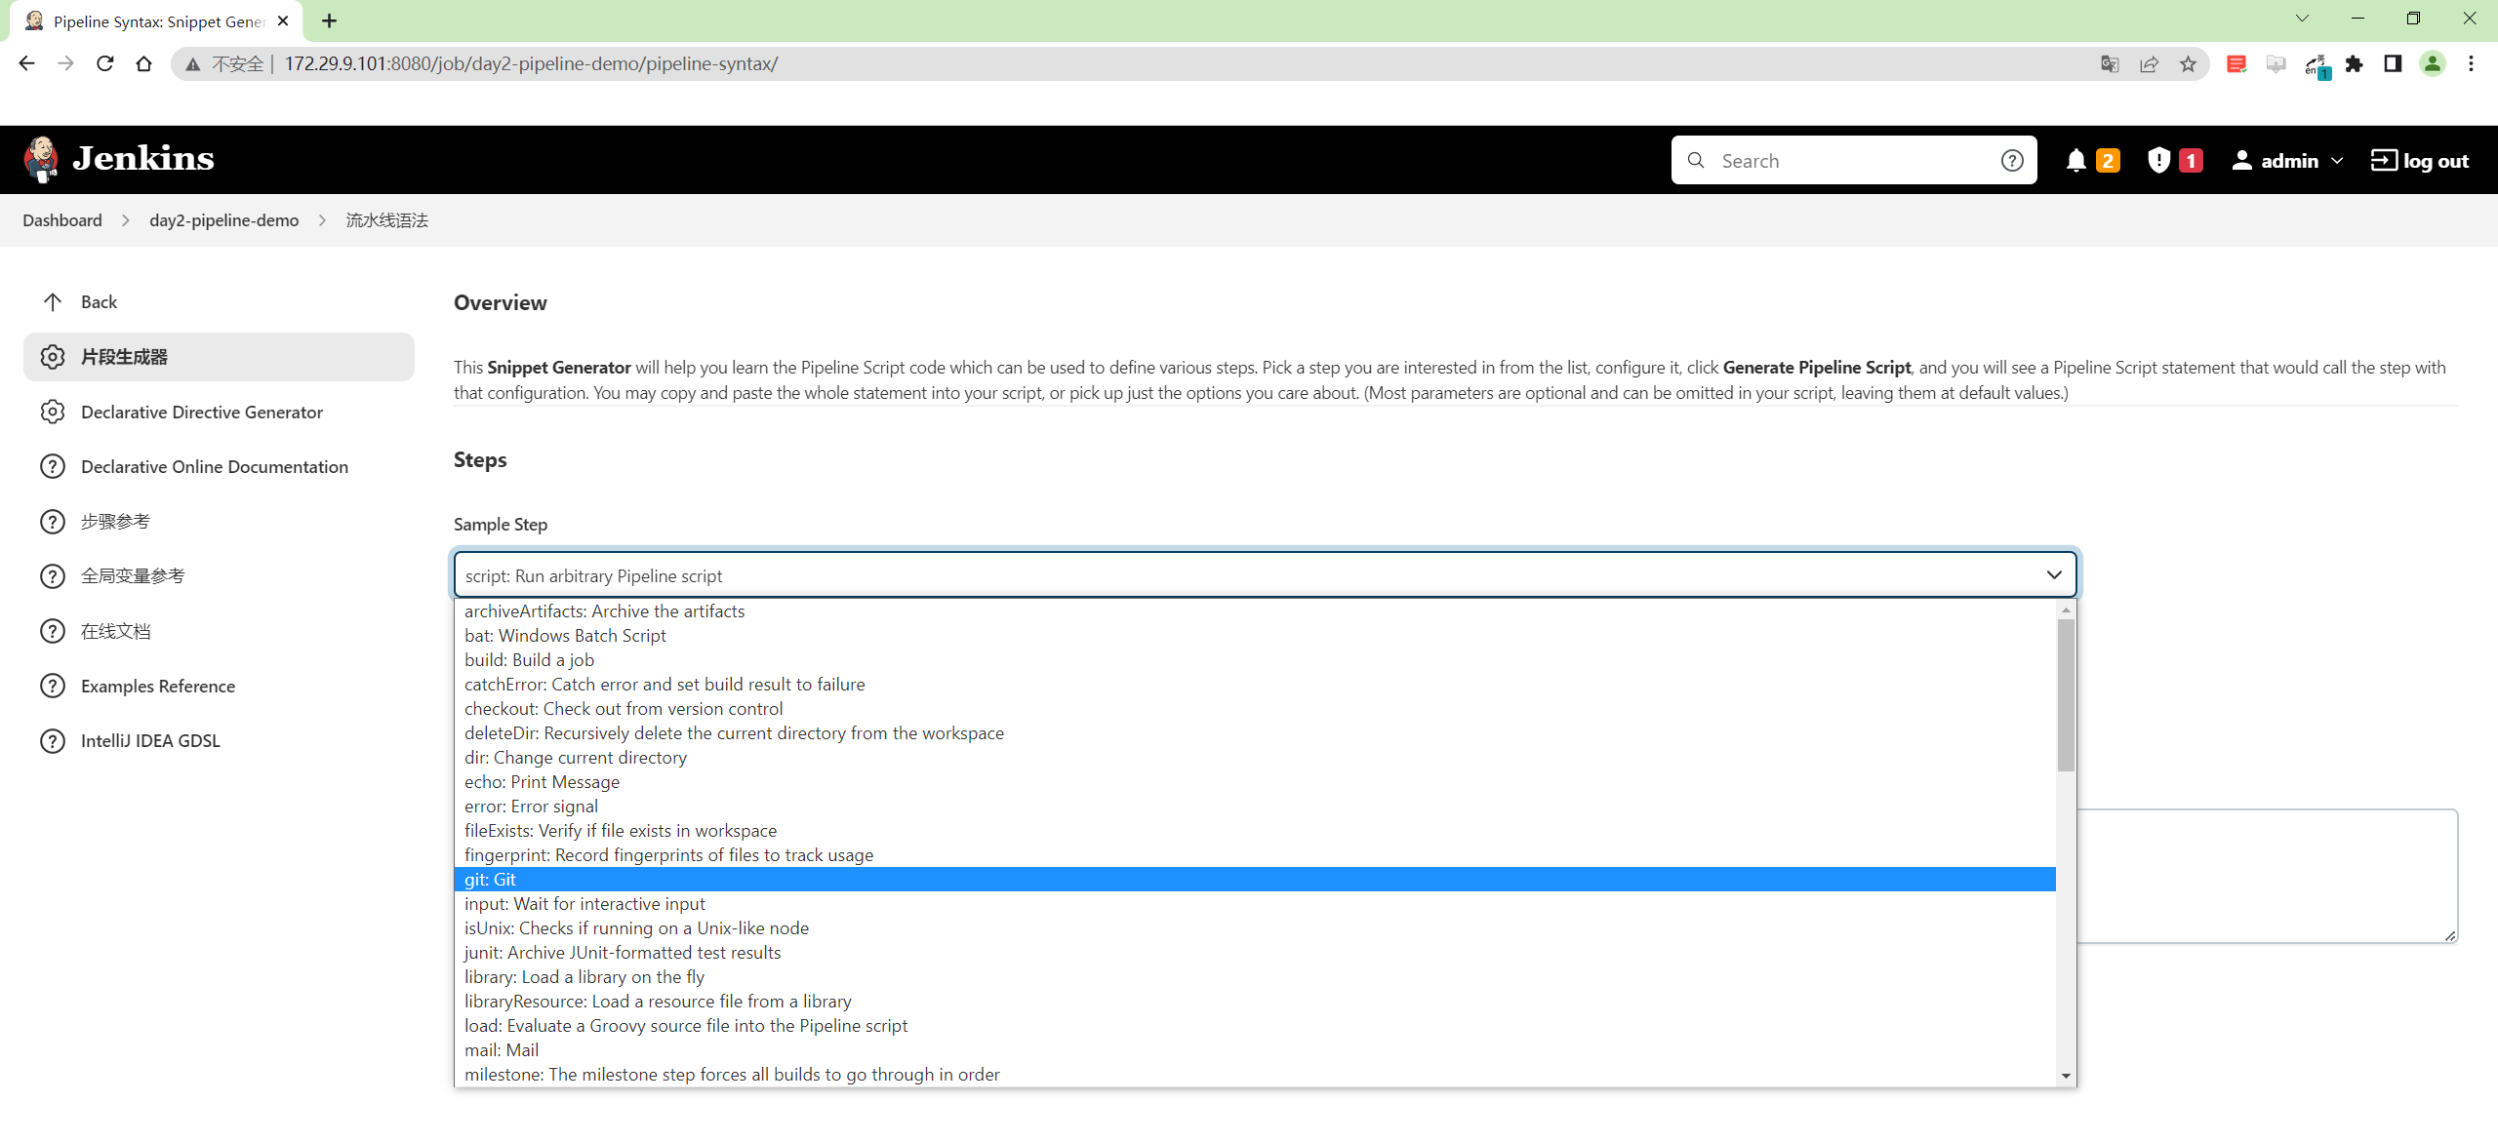Click the red extension icon in toolbar
Image resolution: width=2498 pixels, height=1142 pixels.
pos(2236,63)
